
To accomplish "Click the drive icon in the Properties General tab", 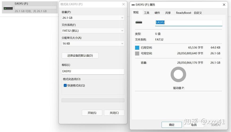I will click(139, 22).
